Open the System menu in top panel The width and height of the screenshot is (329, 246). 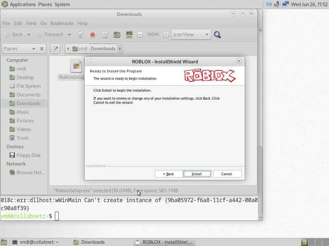coord(62,4)
